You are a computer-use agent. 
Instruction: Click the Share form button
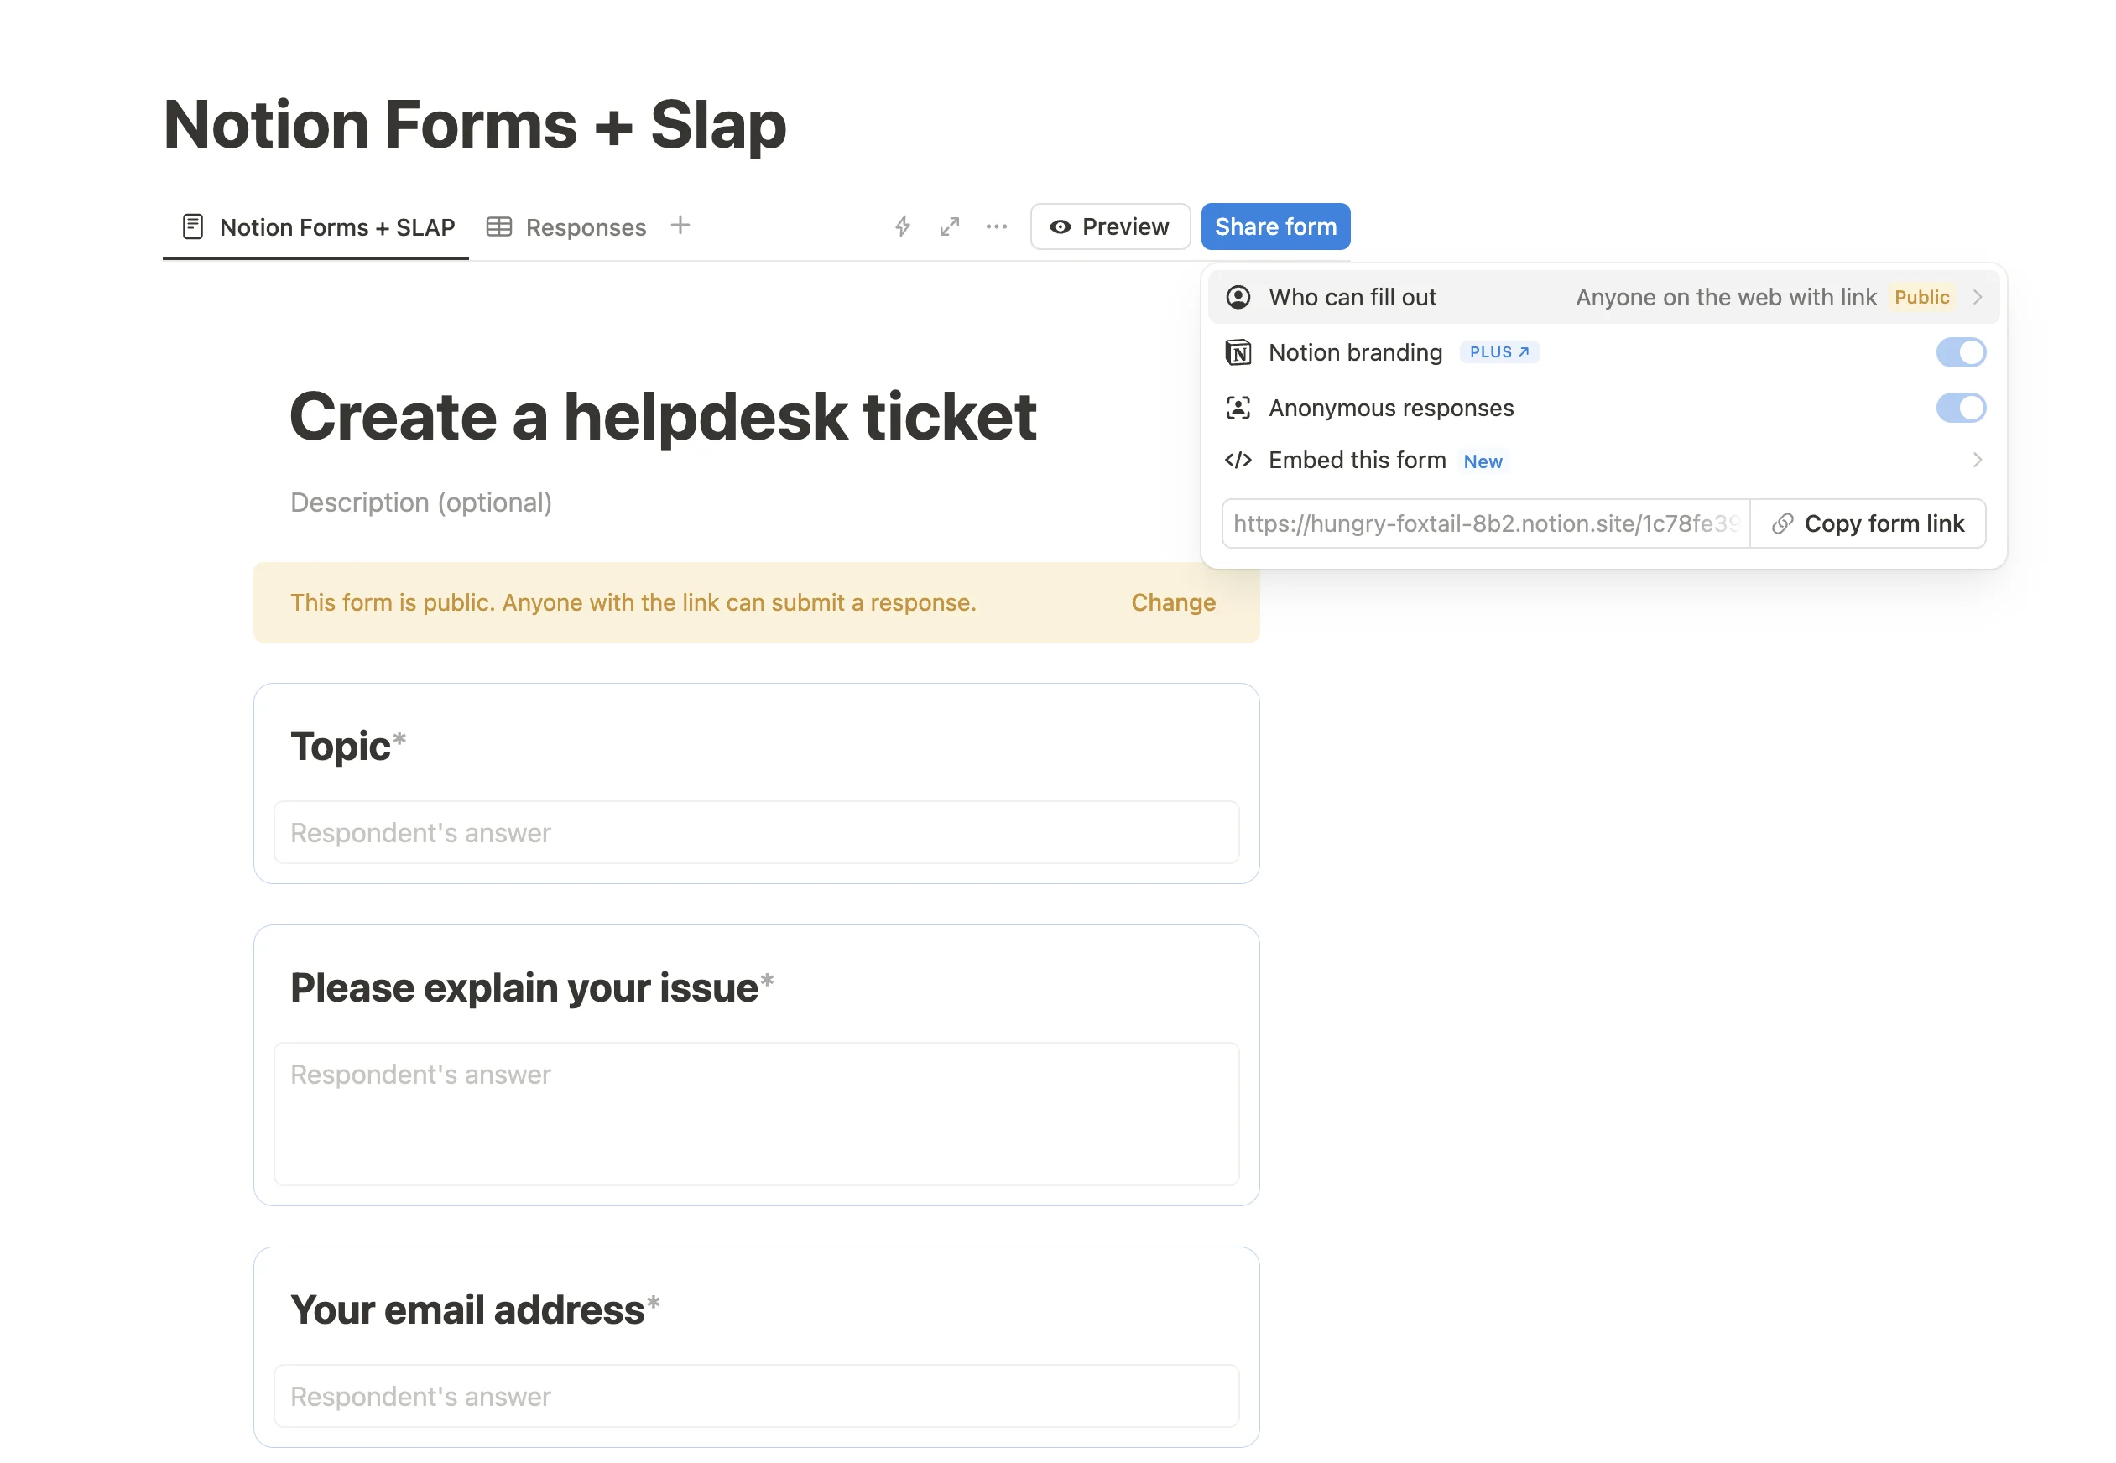pos(1274,226)
